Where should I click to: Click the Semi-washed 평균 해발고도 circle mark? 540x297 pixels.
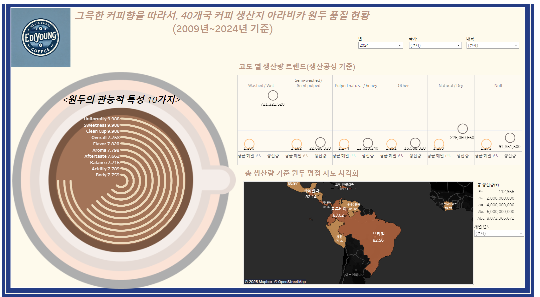[x=297, y=144]
